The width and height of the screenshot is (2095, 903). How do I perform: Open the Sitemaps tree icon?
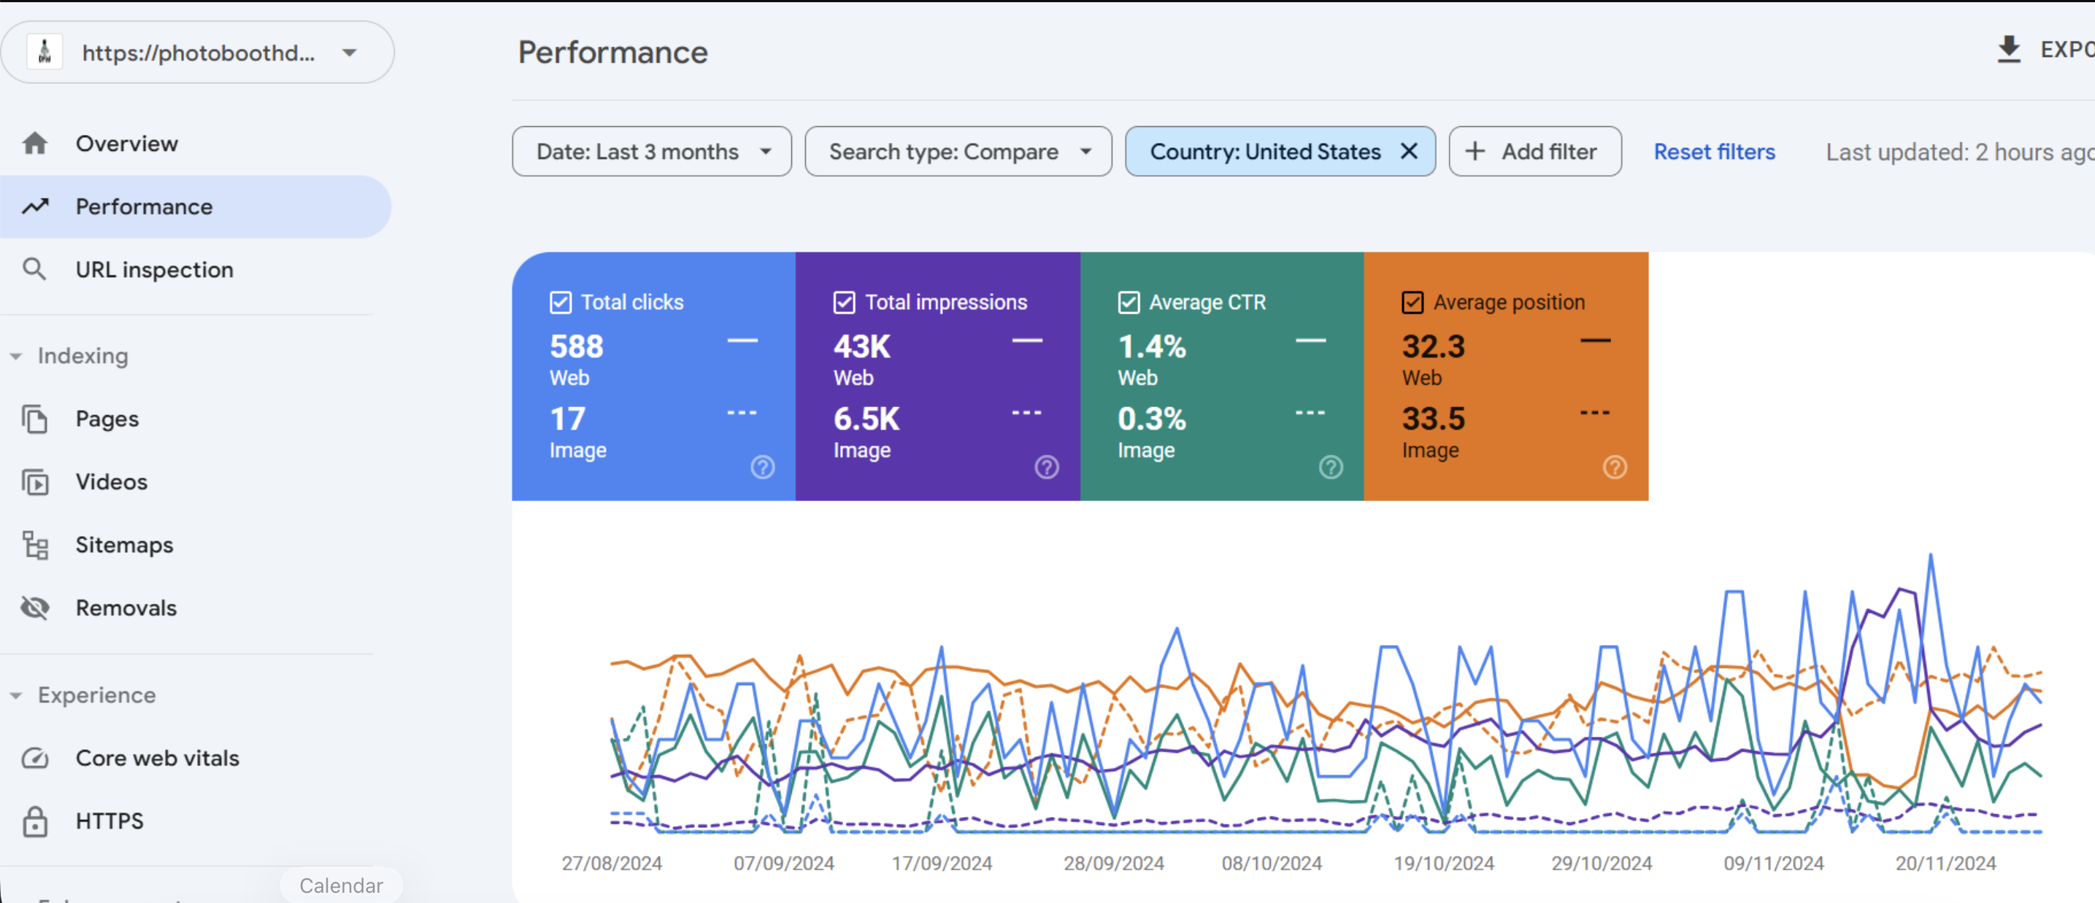click(x=35, y=545)
